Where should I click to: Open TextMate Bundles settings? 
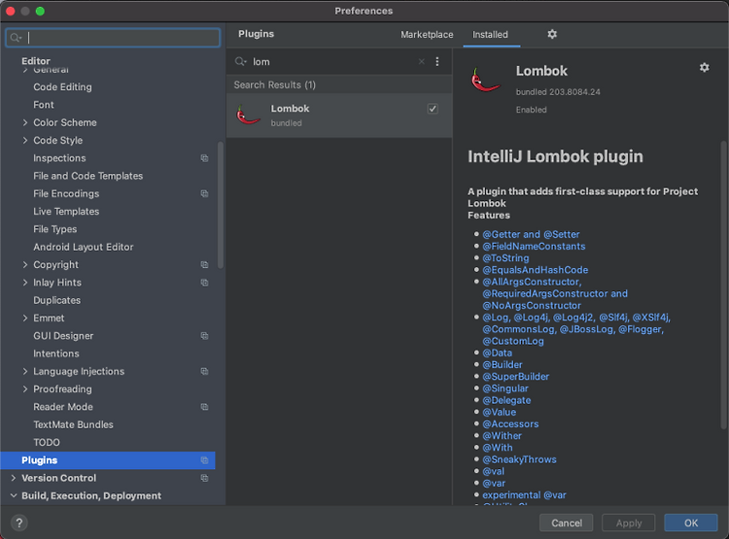point(73,424)
